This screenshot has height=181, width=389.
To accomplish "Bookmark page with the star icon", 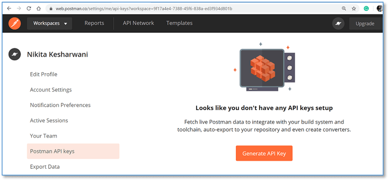I will tap(354, 8).
